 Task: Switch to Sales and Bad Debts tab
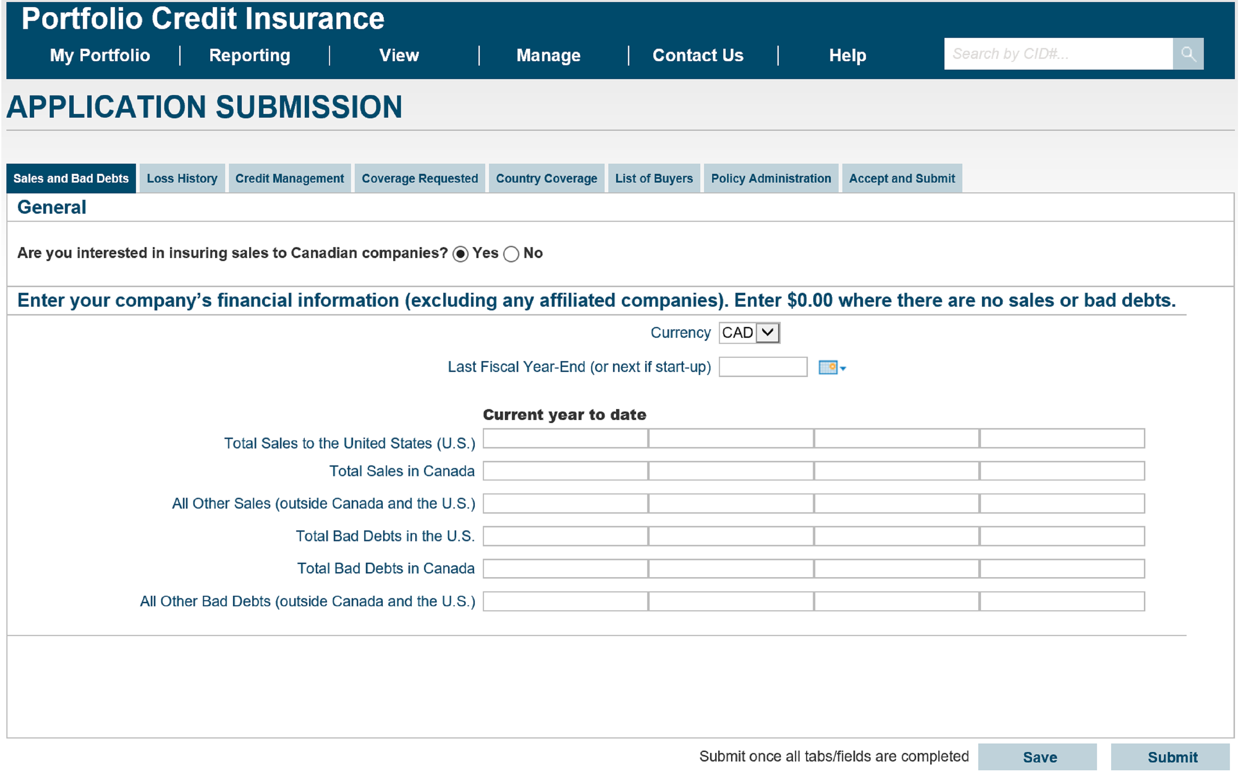71,178
